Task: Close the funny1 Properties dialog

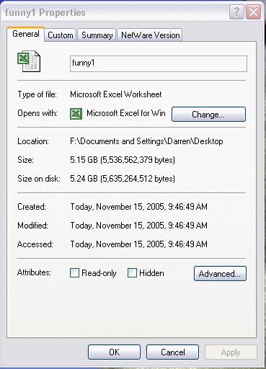Action: click(253, 12)
